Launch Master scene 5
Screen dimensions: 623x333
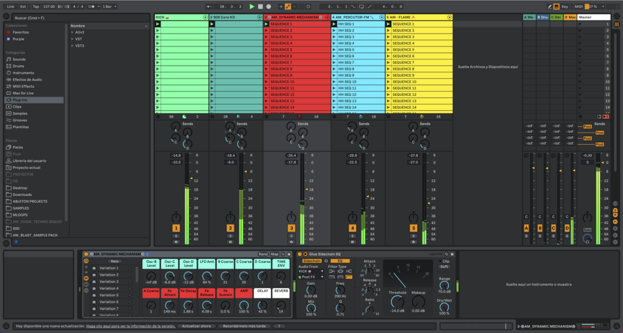coord(580,50)
